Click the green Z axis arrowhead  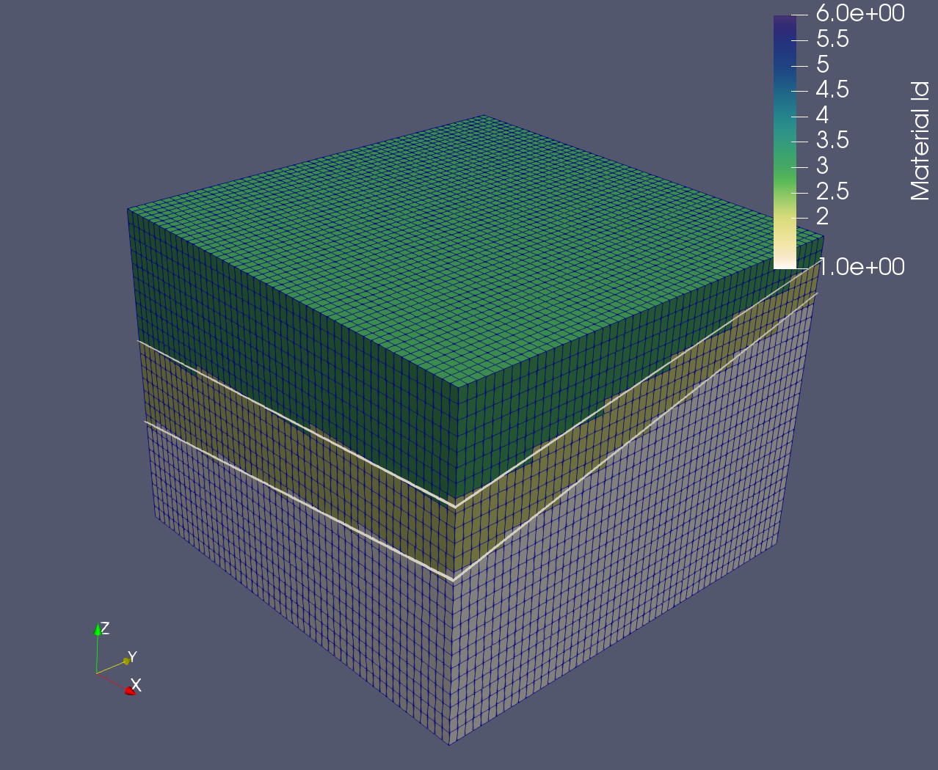pyautogui.click(x=97, y=629)
